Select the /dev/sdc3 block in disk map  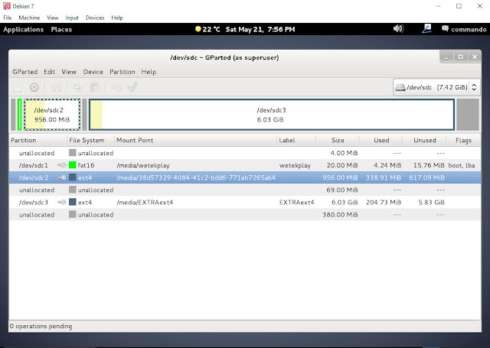point(272,115)
